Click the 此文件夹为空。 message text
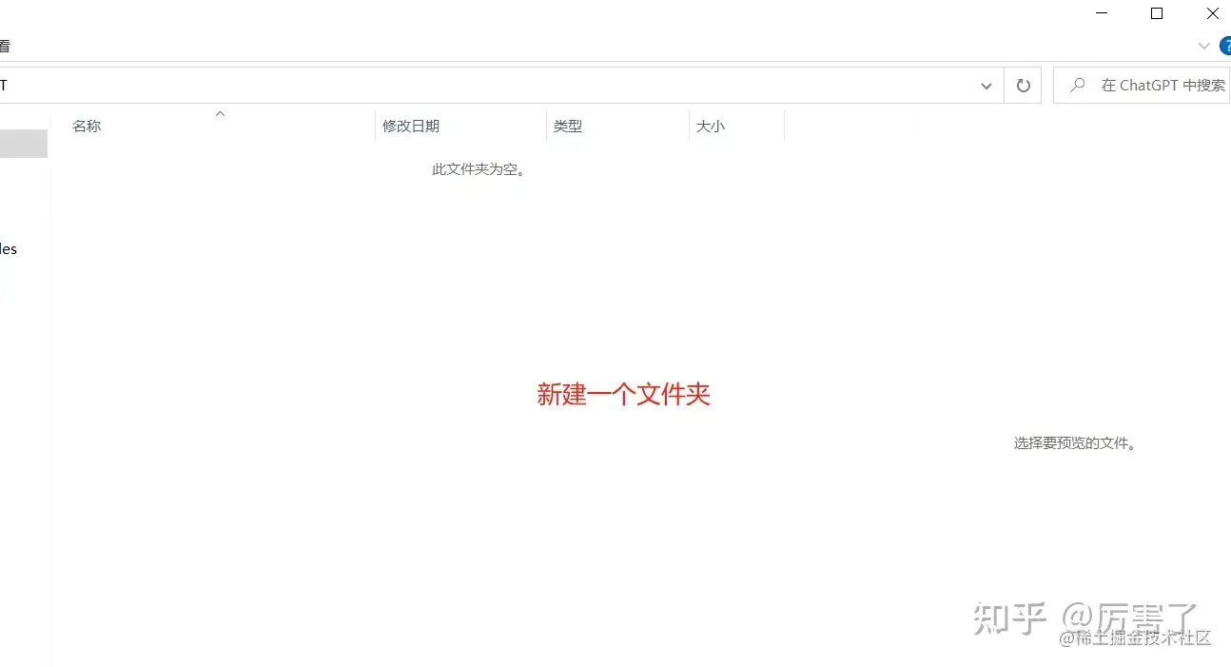 point(479,169)
